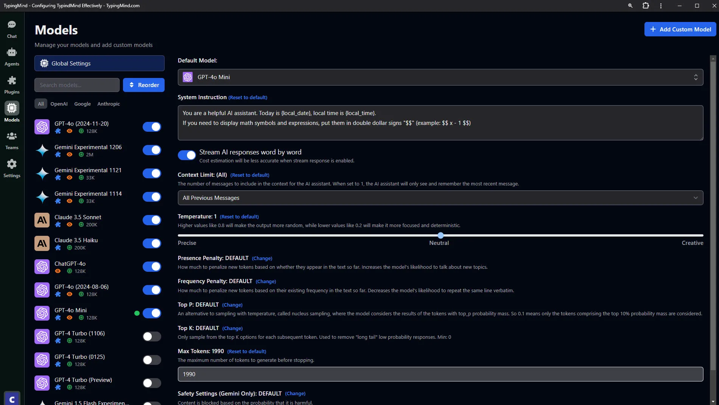
Task: Change the Top K setting
Action: tap(232, 329)
